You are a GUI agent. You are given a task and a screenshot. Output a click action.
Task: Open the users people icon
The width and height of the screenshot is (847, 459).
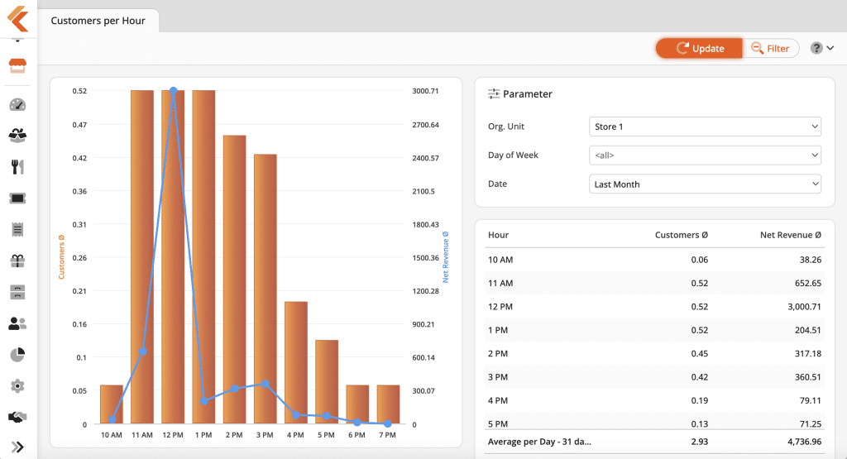click(17, 323)
